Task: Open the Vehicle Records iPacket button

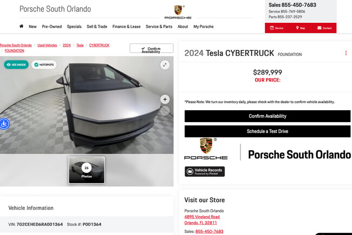Action: (205, 172)
